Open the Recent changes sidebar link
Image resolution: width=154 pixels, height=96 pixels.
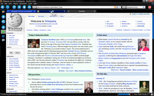(14, 63)
